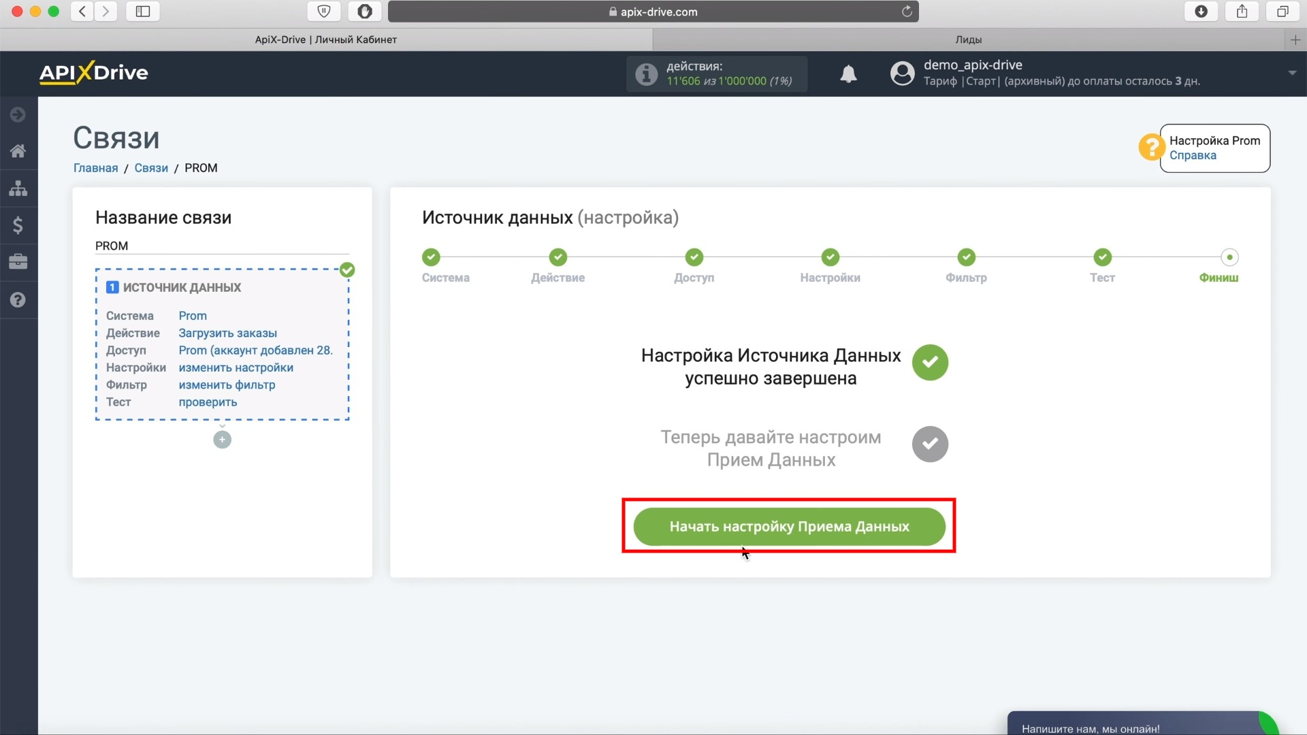Open Safari downloads icon
1307x735 pixels.
tap(1201, 12)
